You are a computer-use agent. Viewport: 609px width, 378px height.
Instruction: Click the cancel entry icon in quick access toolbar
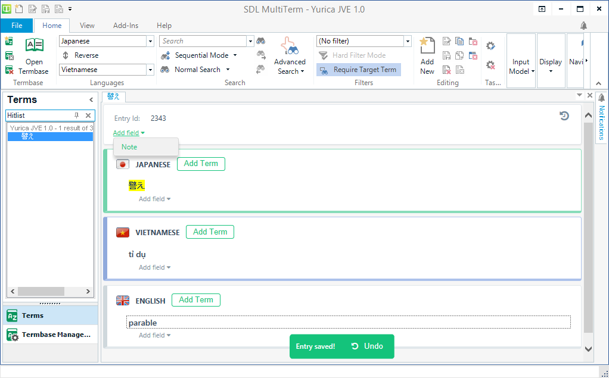pyautogui.click(x=58, y=8)
